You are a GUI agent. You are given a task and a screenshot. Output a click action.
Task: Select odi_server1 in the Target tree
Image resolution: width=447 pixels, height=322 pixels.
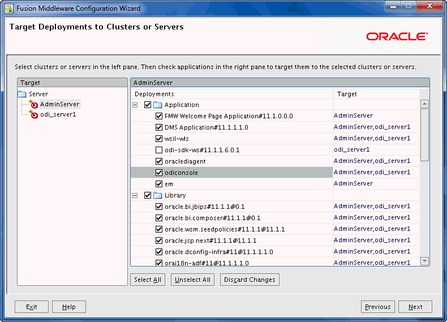coord(58,115)
